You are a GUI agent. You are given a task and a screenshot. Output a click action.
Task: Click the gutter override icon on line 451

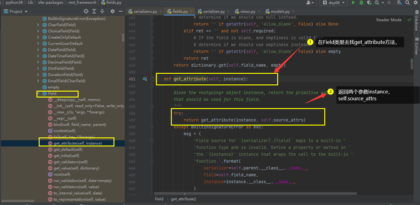pyautogui.click(x=145, y=79)
